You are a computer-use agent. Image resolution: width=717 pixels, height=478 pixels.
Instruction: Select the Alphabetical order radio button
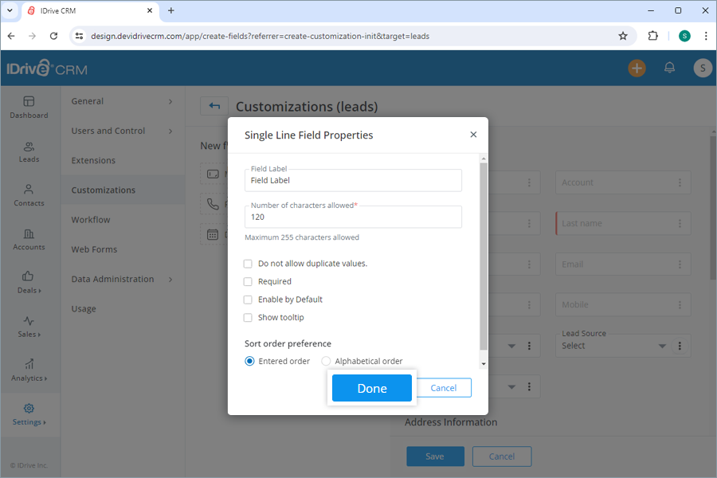pyautogui.click(x=326, y=361)
